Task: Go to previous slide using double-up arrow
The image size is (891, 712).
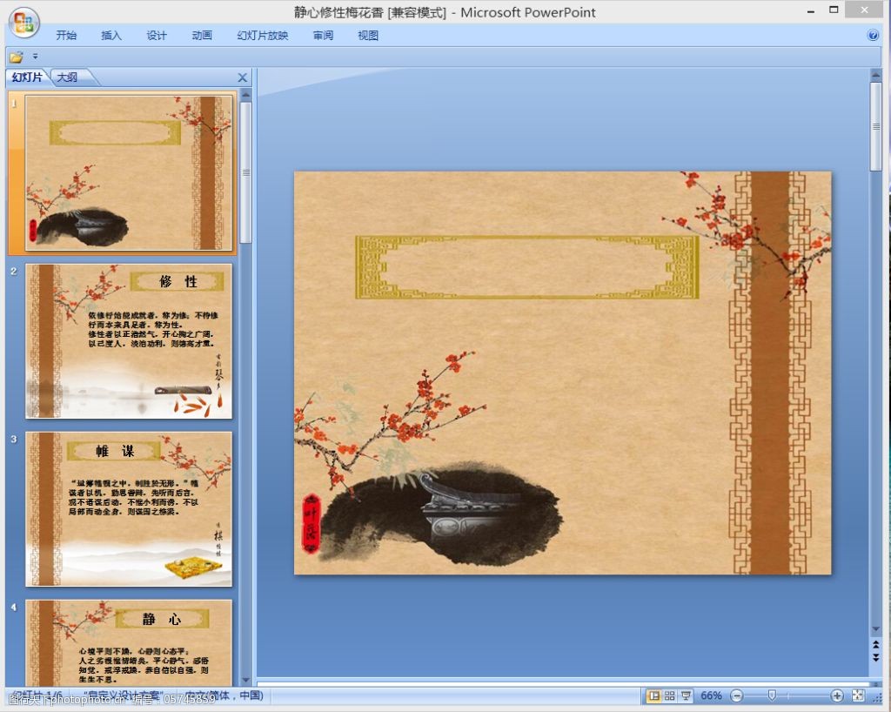Action: pos(875,645)
